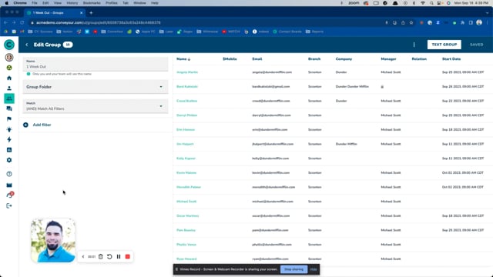Open contact Jim Halpert

185,144
